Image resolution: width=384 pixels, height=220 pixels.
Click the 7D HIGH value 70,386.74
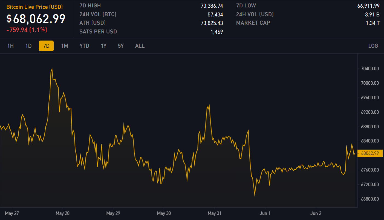tap(212, 6)
